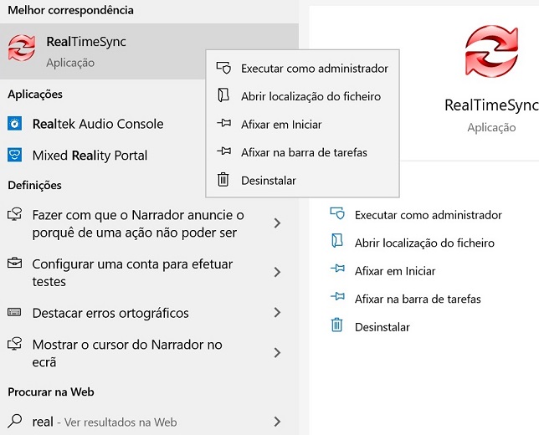Choose Afixar na barra de tarefas in context menu

pyautogui.click(x=302, y=152)
